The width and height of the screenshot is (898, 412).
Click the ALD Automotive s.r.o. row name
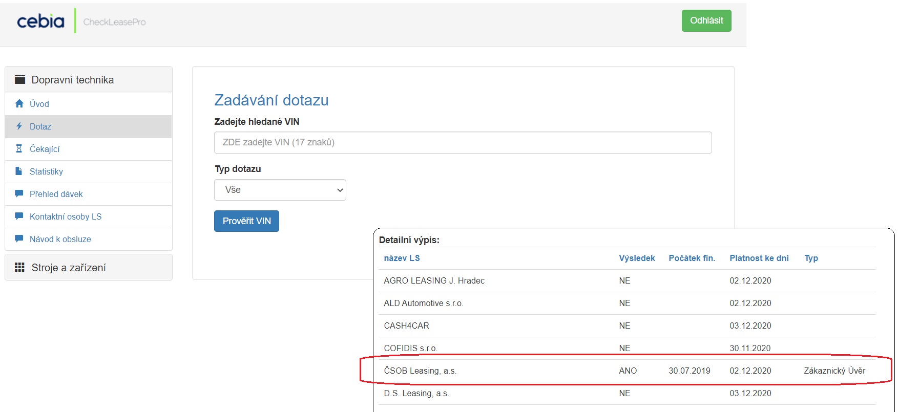tap(424, 303)
